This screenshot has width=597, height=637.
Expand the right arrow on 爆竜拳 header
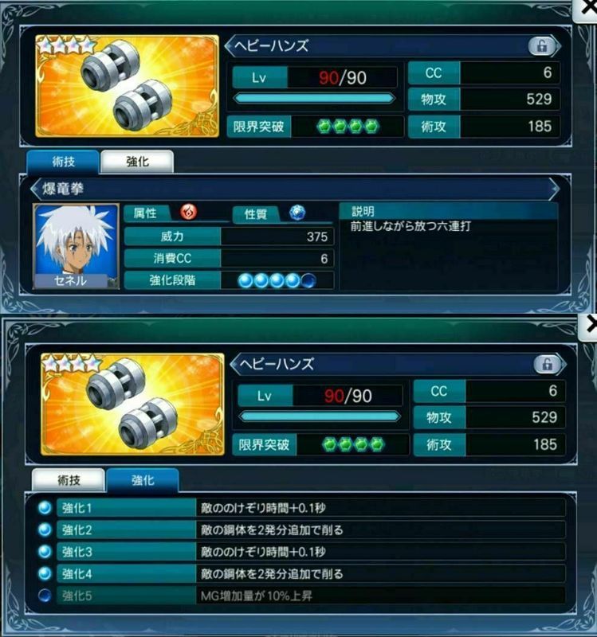tap(554, 189)
